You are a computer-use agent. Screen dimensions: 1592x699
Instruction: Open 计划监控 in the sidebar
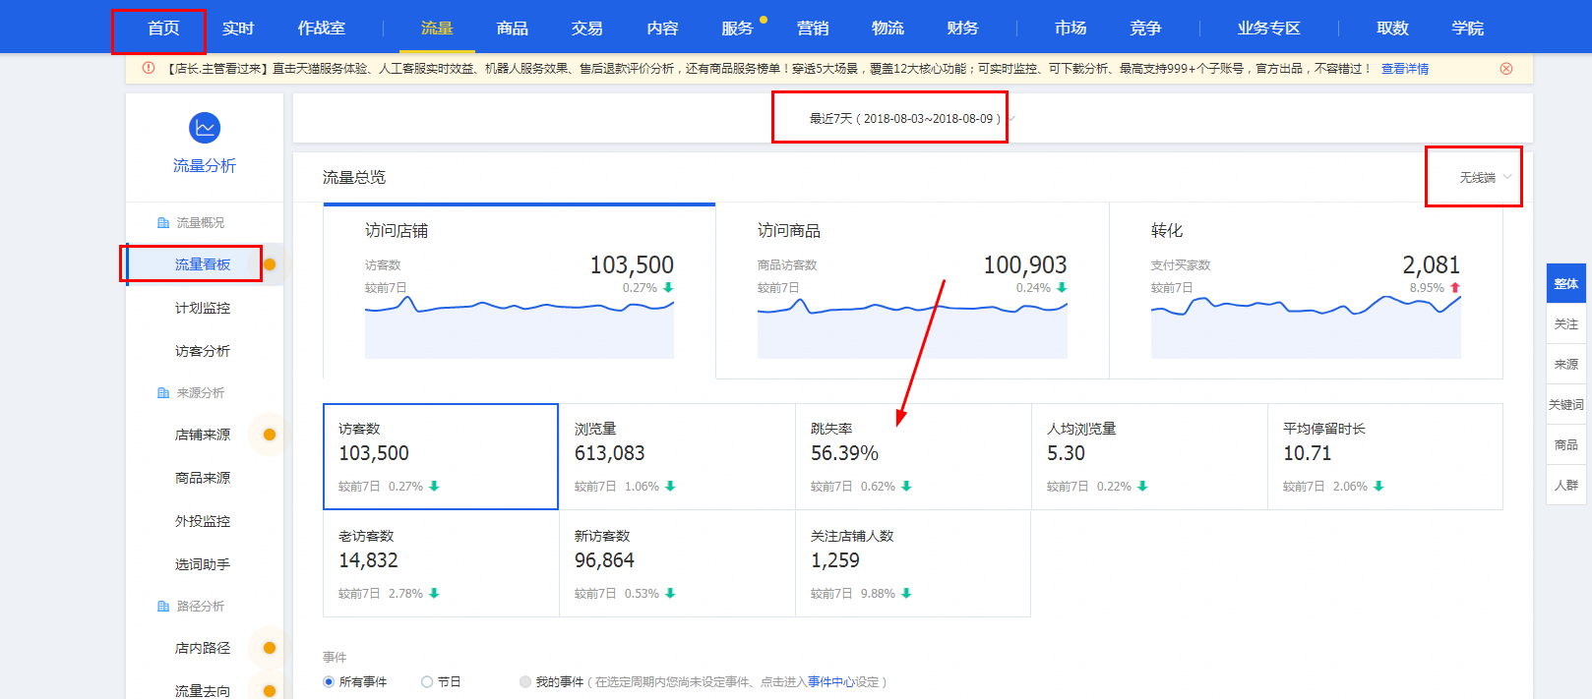pos(203,308)
